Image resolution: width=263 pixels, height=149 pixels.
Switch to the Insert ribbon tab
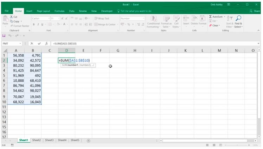click(x=29, y=11)
